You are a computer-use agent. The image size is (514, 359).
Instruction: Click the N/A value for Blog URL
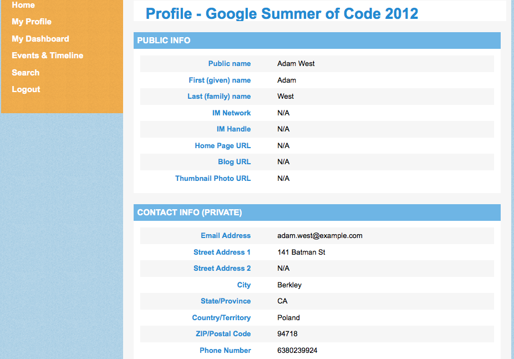(x=283, y=162)
